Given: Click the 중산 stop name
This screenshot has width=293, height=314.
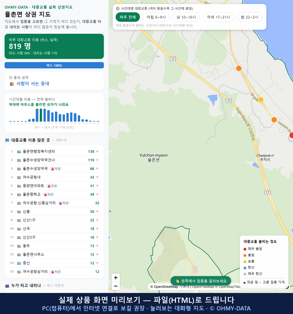Looking at the screenshot, I should point(26,263).
